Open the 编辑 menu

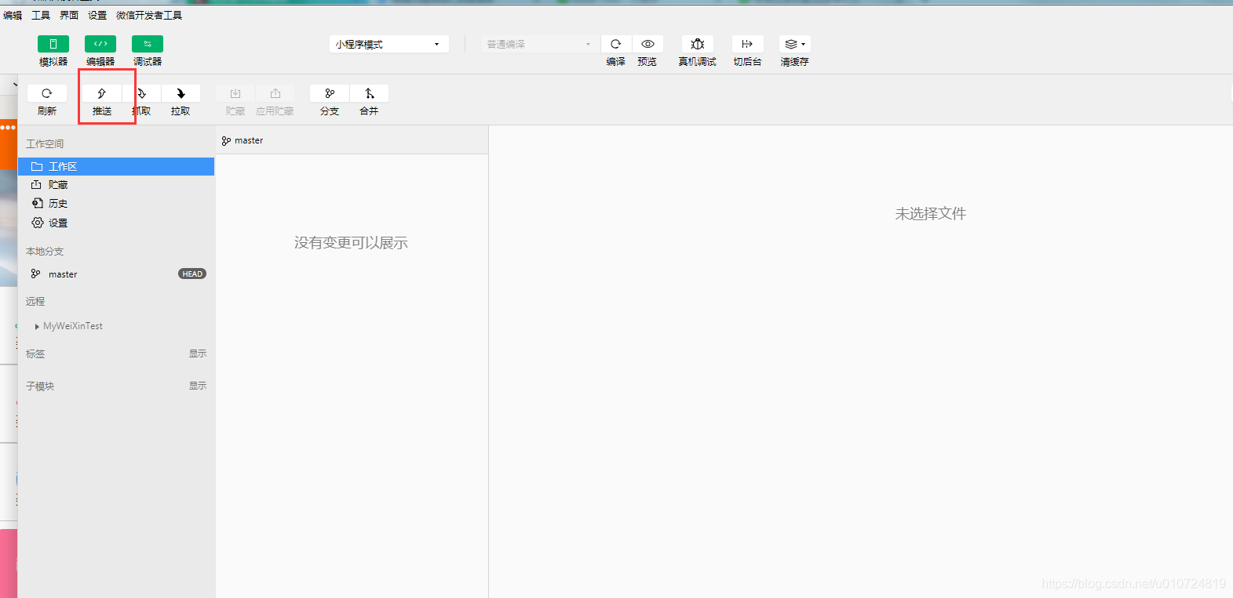[x=12, y=15]
